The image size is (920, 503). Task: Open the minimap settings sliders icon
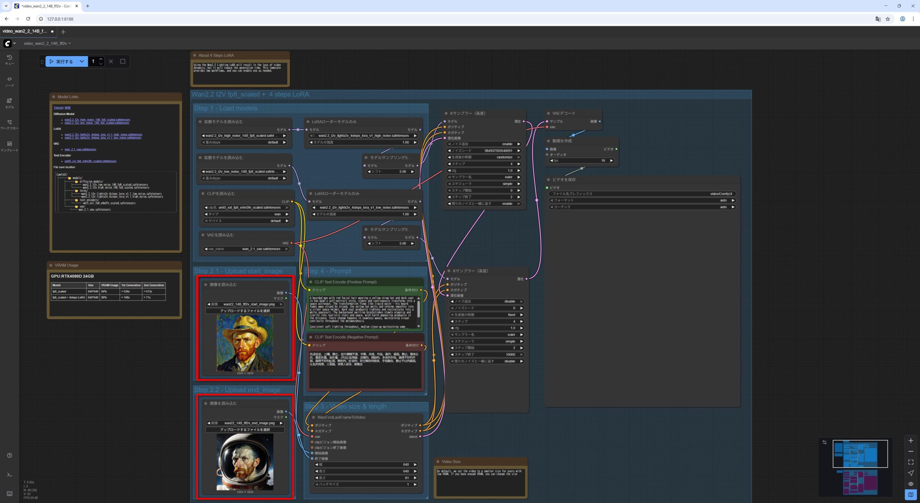[x=824, y=442]
